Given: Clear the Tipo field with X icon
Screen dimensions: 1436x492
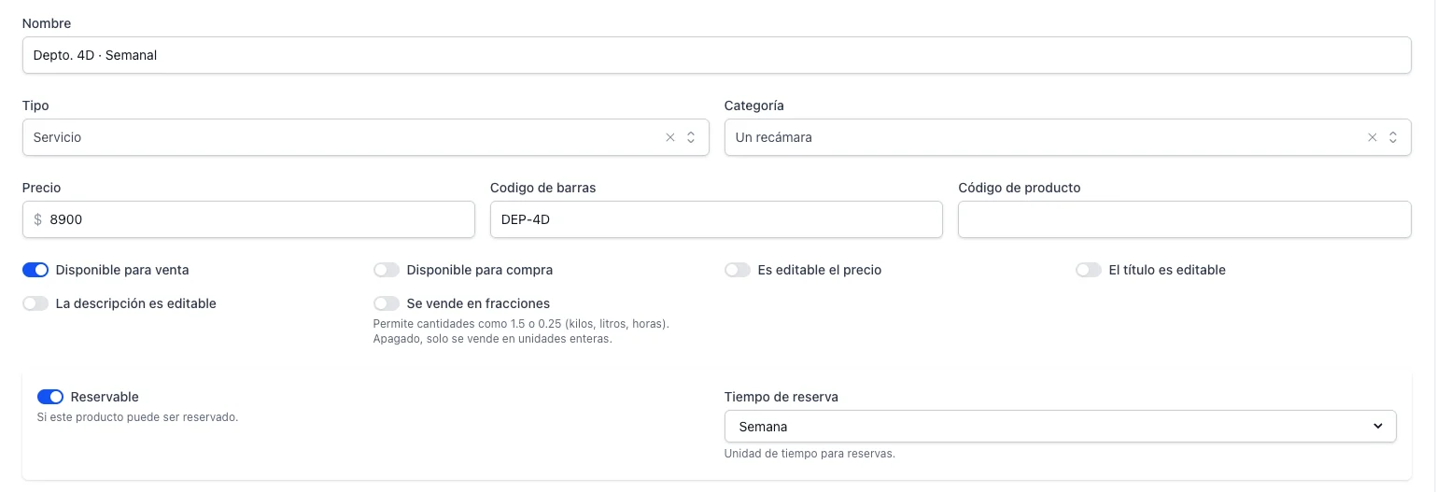Looking at the screenshot, I should tap(669, 137).
